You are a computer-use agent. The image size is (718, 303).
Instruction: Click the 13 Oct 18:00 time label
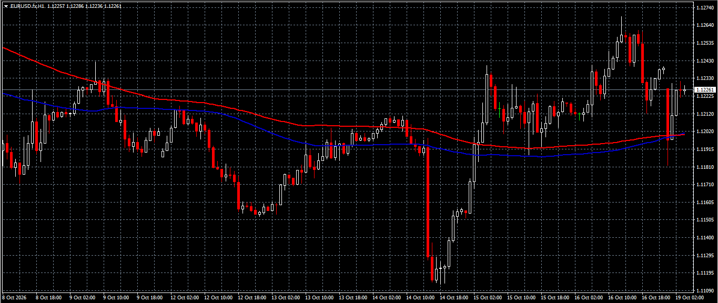[353, 298]
